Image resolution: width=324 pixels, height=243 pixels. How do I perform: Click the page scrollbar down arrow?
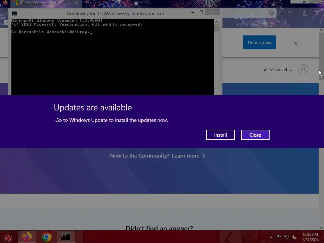pos(321,228)
